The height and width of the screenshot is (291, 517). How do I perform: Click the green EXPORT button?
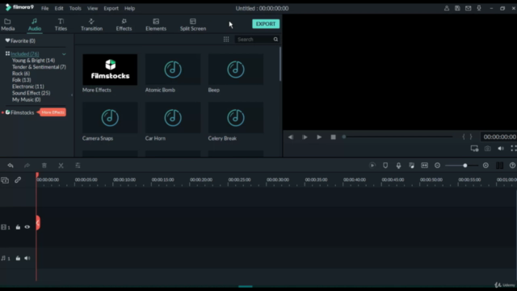pos(266,23)
